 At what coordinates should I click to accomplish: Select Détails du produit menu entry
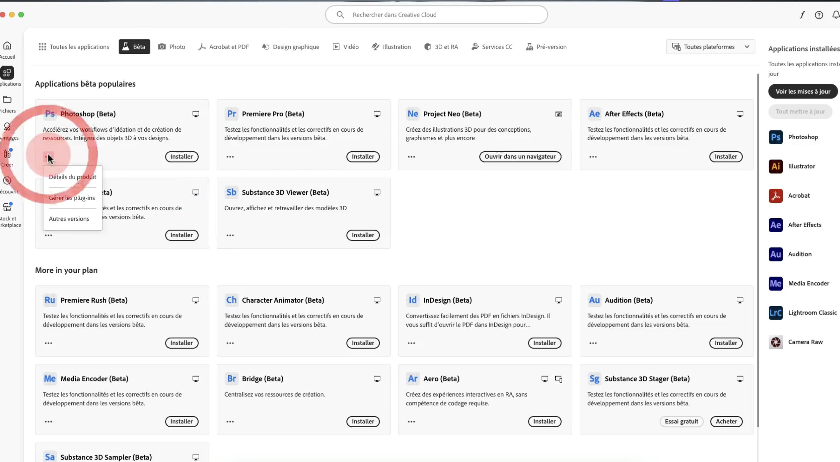click(x=72, y=177)
